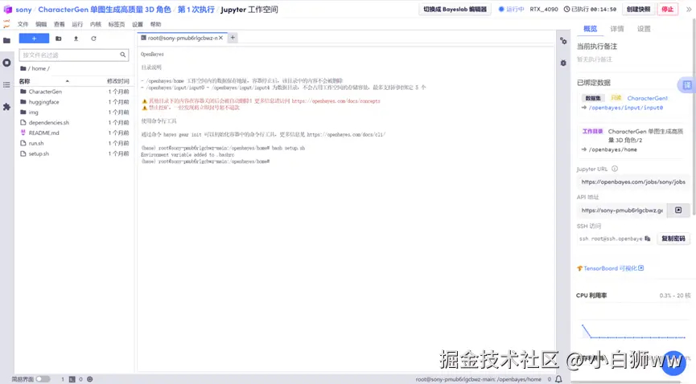Click the floating blue side panel icon
This screenshot has height=384, width=696.
tap(686, 84)
